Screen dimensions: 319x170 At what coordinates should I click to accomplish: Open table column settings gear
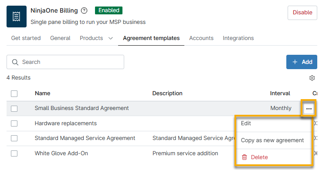[312, 78]
